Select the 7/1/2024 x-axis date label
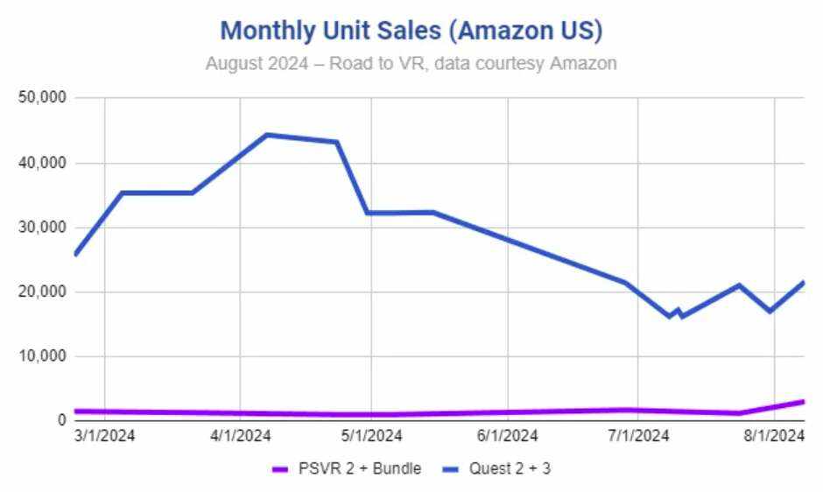The height and width of the screenshot is (492, 823). pyautogui.click(x=638, y=436)
